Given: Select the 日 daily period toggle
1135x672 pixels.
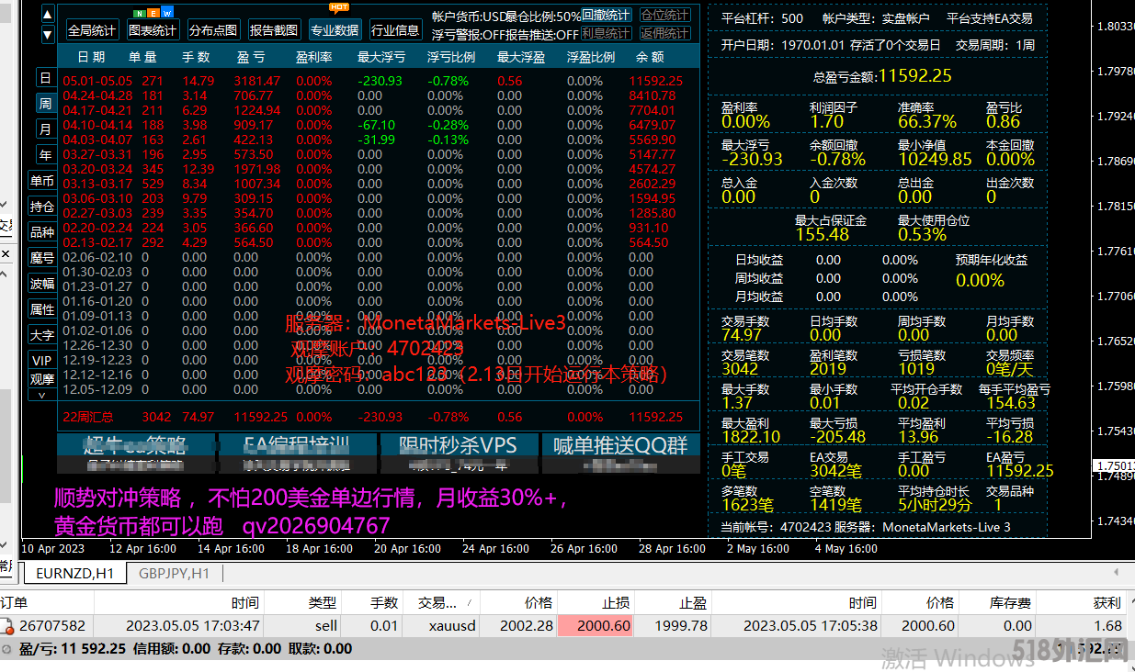Looking at the screenshot, I should tap(45, 77).
